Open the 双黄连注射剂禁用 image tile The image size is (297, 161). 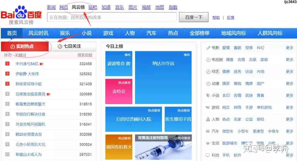click(163, 147)
